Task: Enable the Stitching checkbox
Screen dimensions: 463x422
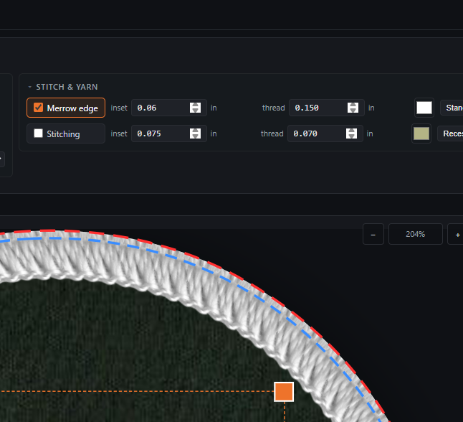Action: (x=39, y=133)
